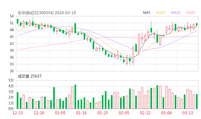Click the 5万 volume axis label
Image resolution: width=201 pixels, height=119 pixels.
(x=11, y=80)
